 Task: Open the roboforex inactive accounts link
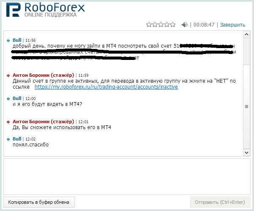point(106,87)
